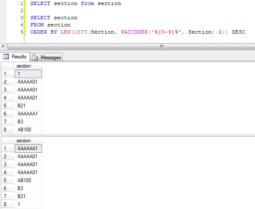This screenshot has height=209, width=255.
Task: Select AAAAA01 in first grid row 3
Action: click(28, 90)
